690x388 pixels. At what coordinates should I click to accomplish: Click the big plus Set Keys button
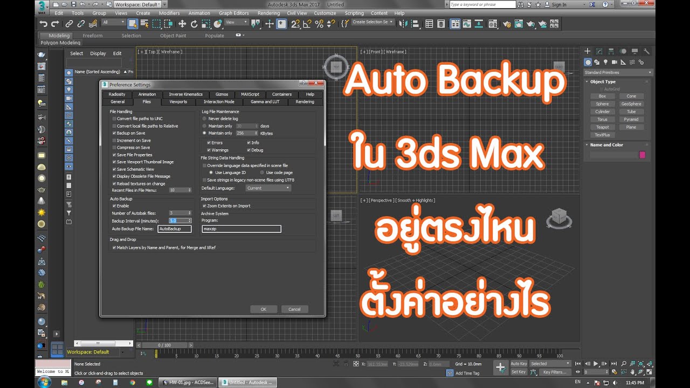click(501, 368)
